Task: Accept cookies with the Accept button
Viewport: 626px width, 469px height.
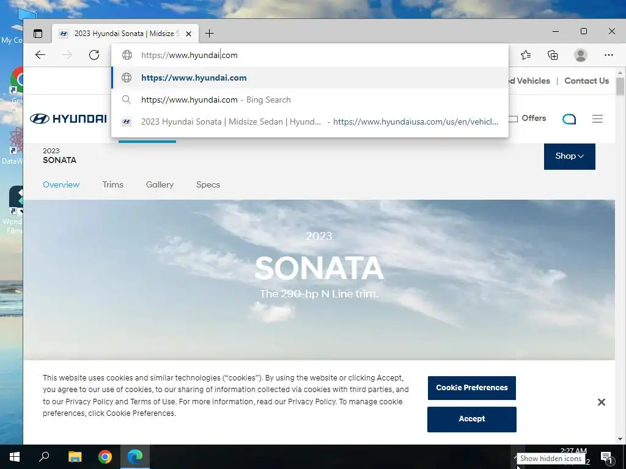Action: 471,419
